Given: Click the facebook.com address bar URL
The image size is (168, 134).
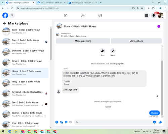Looking at the screenshot, I should pos(39,8).
